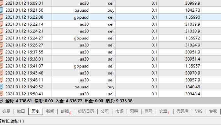Viewport: 221px width, 125px height.
Task: Expand the profit summary plus icon
Action: (x=1, y=101)
